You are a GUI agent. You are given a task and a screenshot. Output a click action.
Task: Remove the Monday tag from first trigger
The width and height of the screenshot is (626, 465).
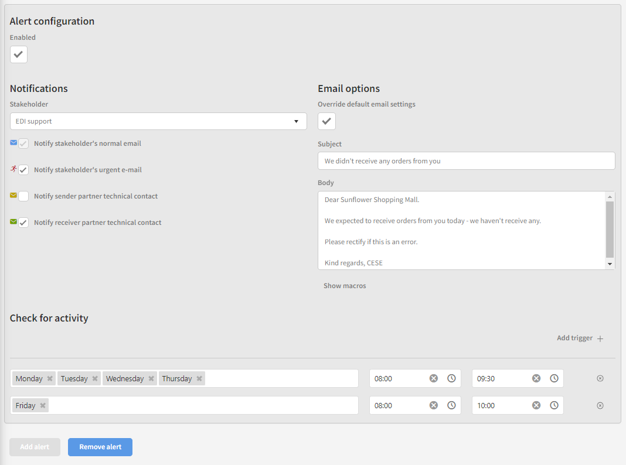point(50,379)
